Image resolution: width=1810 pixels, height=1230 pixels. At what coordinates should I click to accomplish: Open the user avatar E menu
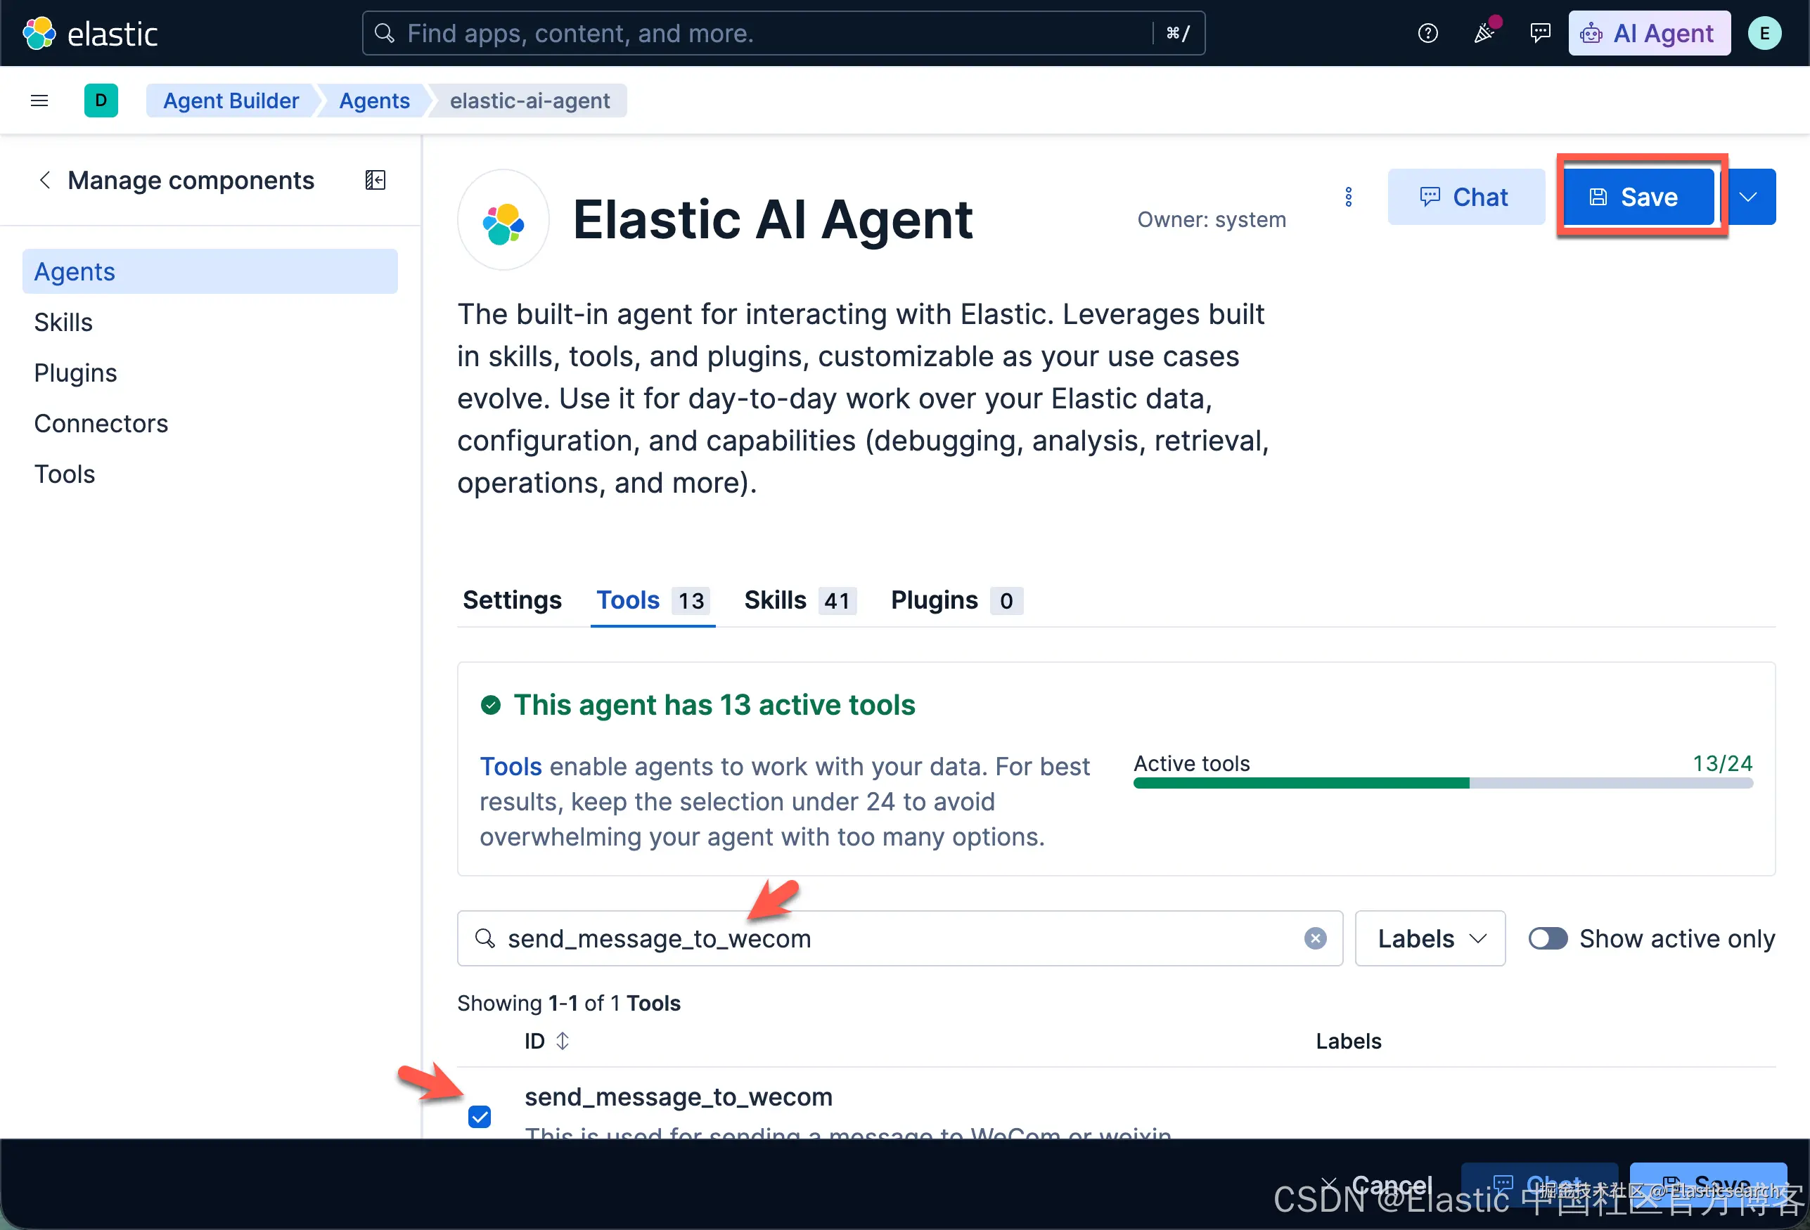1764,34
